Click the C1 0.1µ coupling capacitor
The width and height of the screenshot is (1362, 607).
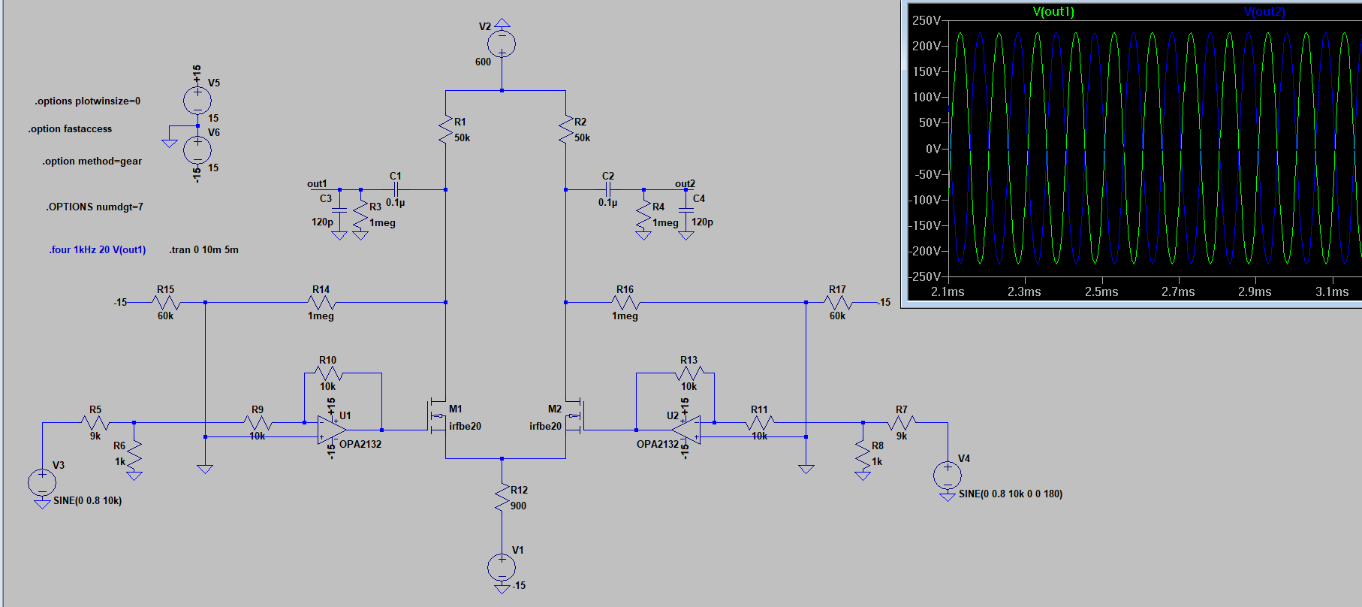[396, 189]
